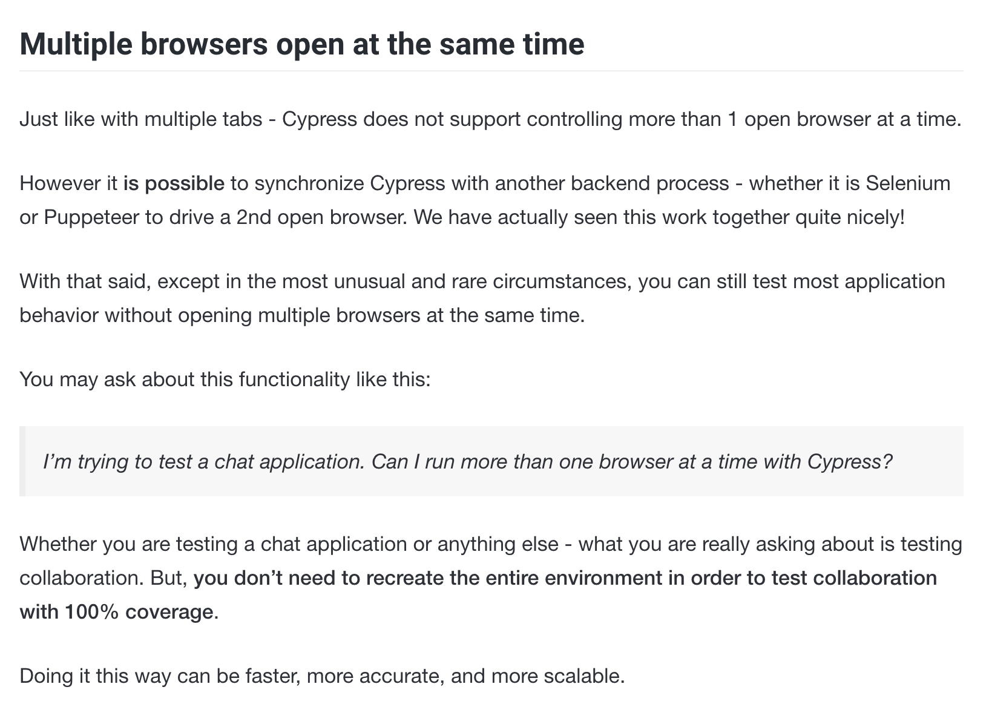Click the bold "is possible" text

click(x=174, y=183)
